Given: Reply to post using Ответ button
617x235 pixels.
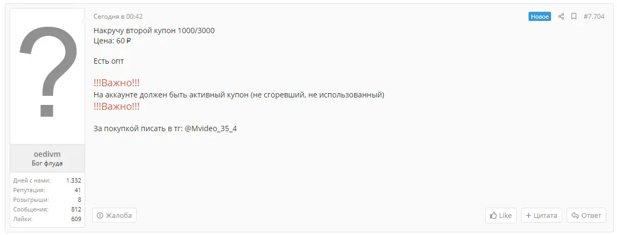Looking at the screenshot, I should pos(586,215).
